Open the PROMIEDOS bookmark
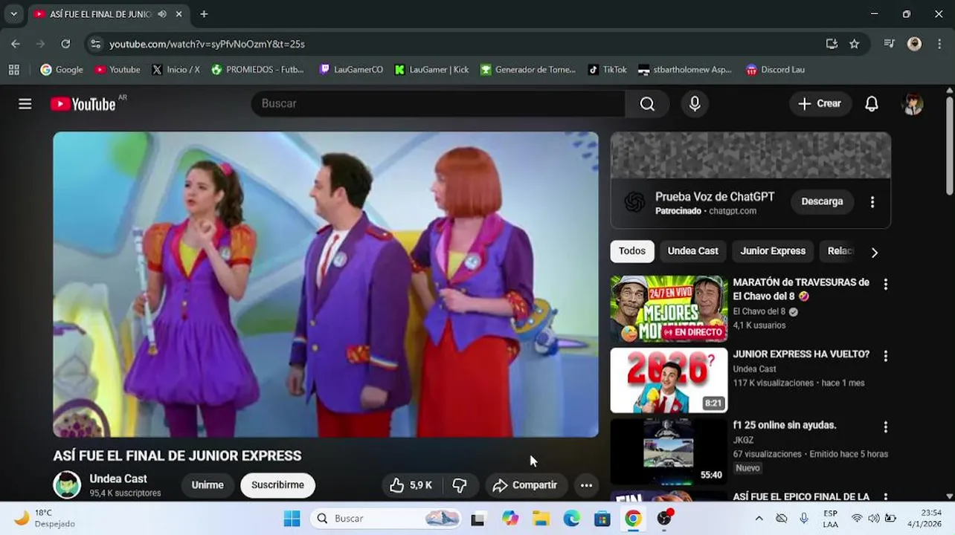 (x=258, y=70)
